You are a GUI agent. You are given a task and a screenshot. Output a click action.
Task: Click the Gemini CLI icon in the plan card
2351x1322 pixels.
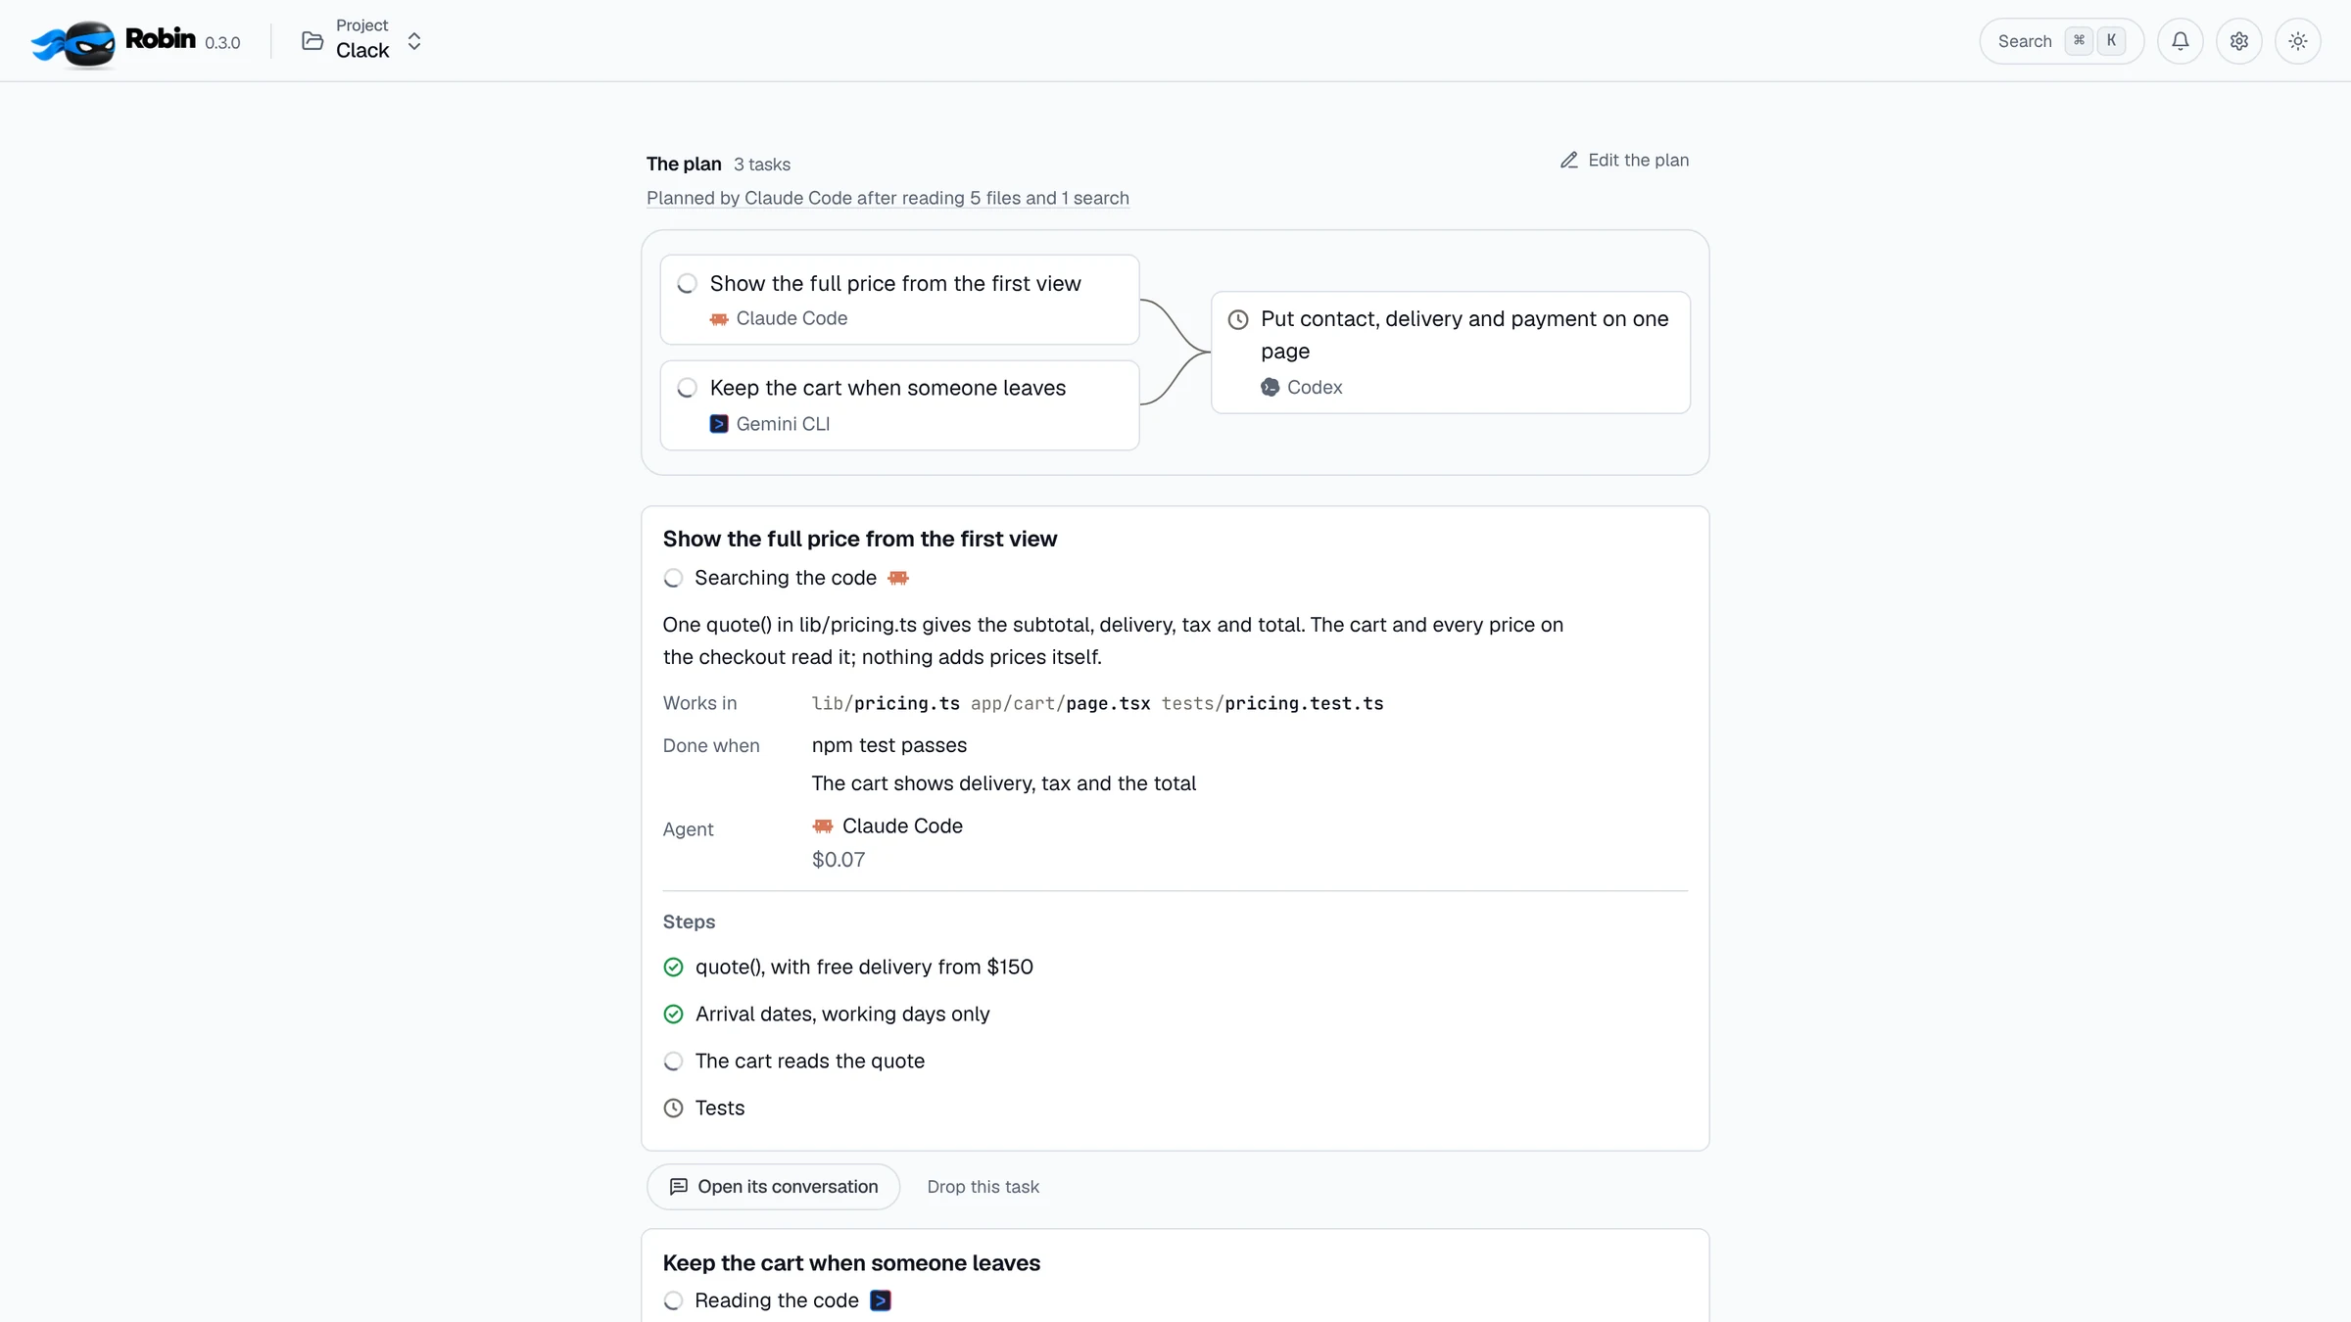(x=719, y=424)
